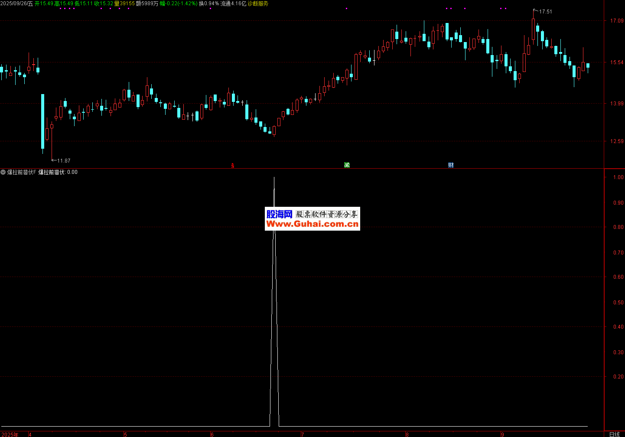Click the red dollar event marker icon
Image resolution: width=625 pixels, height=437 pixels.
click(x=233, y=165)
